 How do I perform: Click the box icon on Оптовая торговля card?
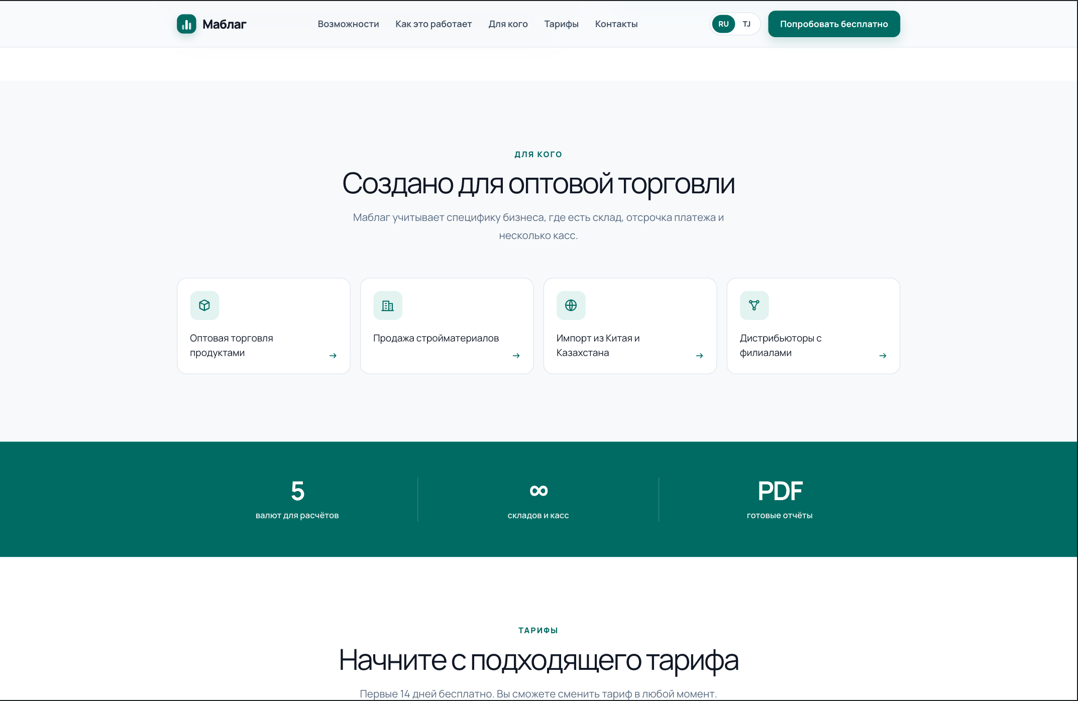coord(204,305)
